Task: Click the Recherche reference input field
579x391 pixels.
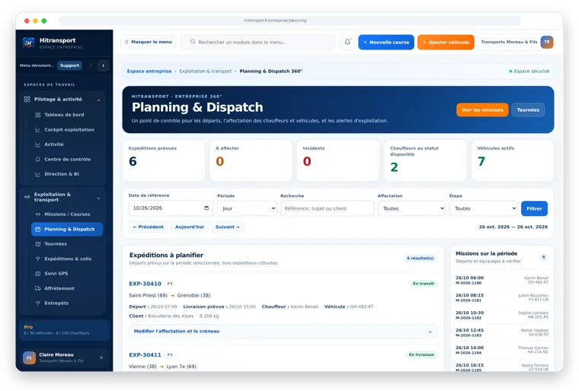Action: 327,208
